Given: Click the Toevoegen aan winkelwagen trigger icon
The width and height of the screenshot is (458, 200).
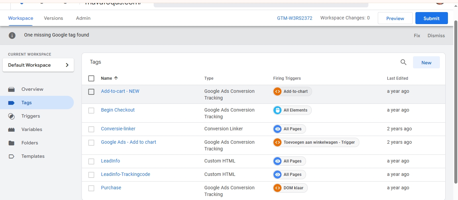Looking at the screenshot, I should click(277, 142).
